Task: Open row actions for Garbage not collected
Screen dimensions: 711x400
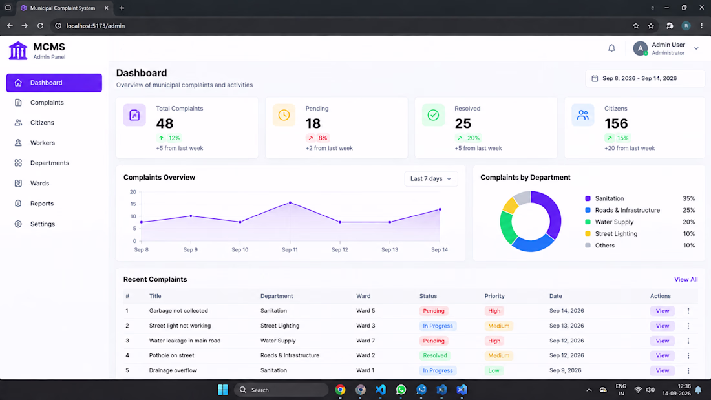Action: [688, 311]
